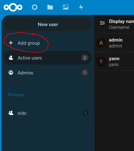This screenshot has height=151, width=134.
Task: Open the Activity lightning bolt icon
Action: [81, 7]
